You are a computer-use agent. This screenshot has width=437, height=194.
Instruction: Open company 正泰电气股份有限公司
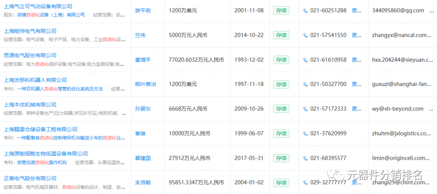point(30,178)
